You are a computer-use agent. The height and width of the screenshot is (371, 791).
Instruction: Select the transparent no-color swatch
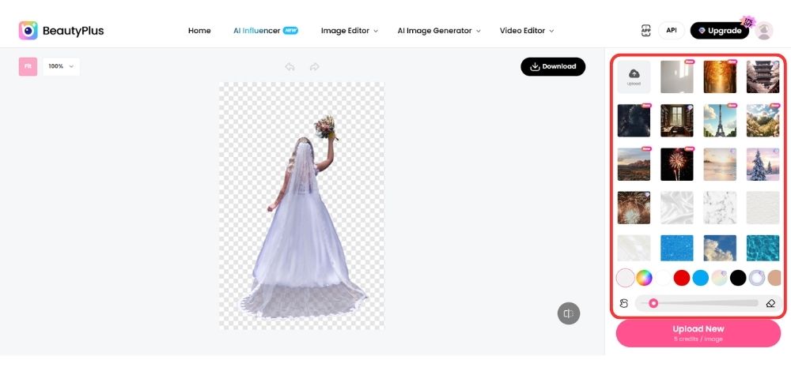coord(625,277)
